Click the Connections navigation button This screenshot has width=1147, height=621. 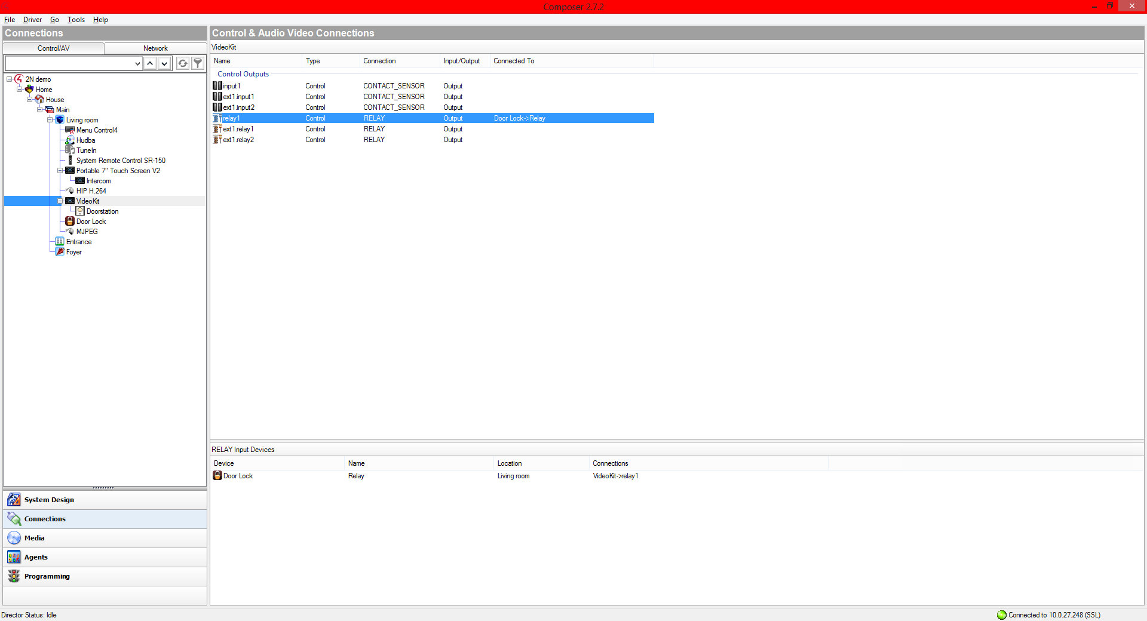pyautogui.click(x=45, y=519)
